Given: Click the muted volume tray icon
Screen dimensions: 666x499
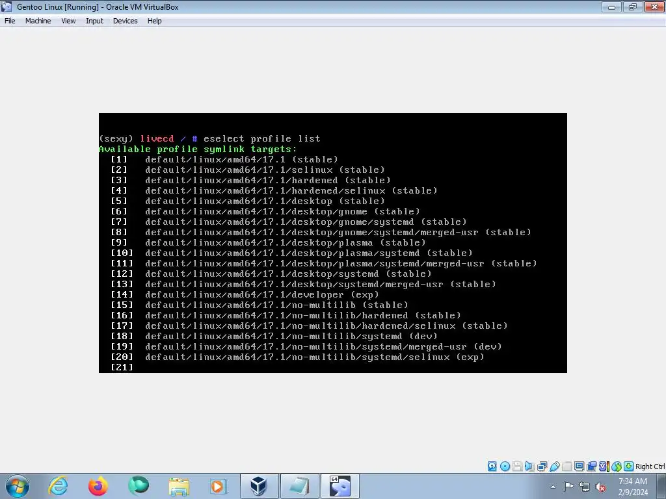Looking at the screenshot, I should click(600, 487).
